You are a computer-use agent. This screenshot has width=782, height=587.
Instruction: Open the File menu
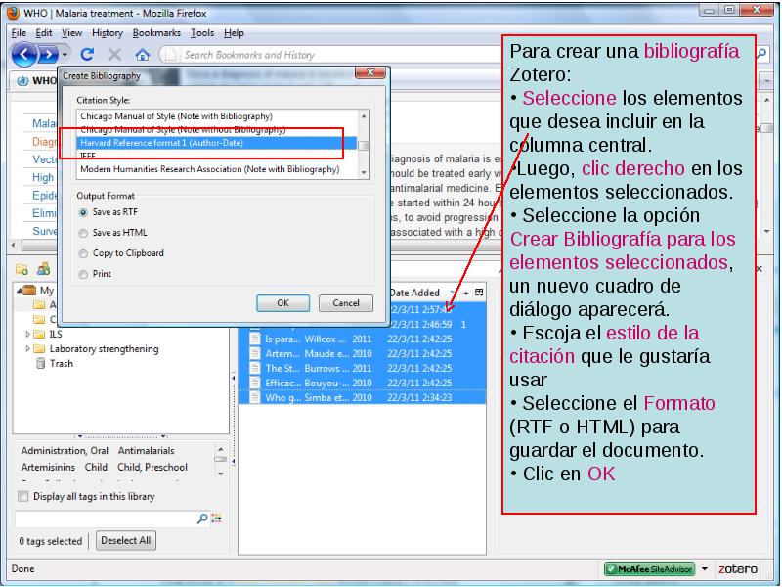pyautogui.click(x=19, y=33)
